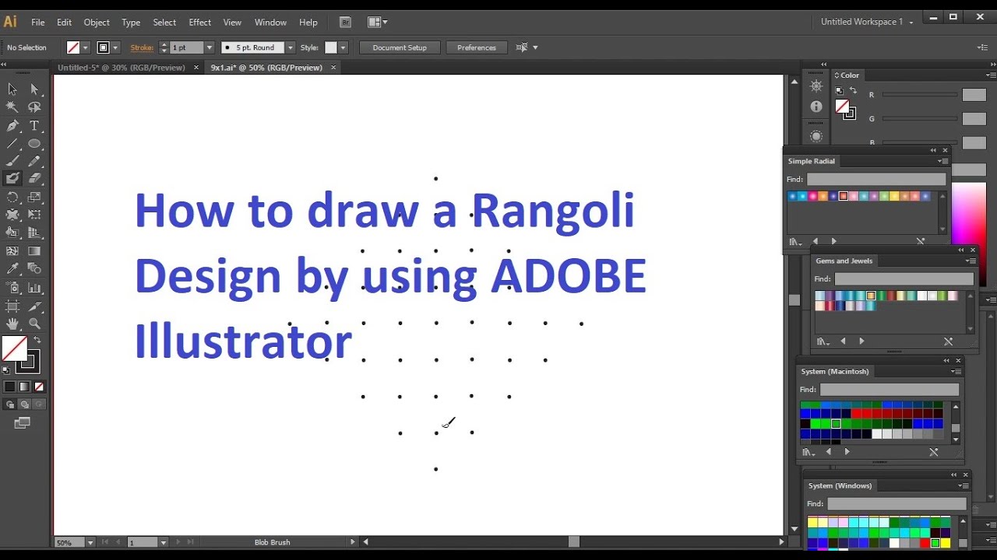Select the Type tool
The height and width of the screenshot is (560, 997).
point(34,125)
